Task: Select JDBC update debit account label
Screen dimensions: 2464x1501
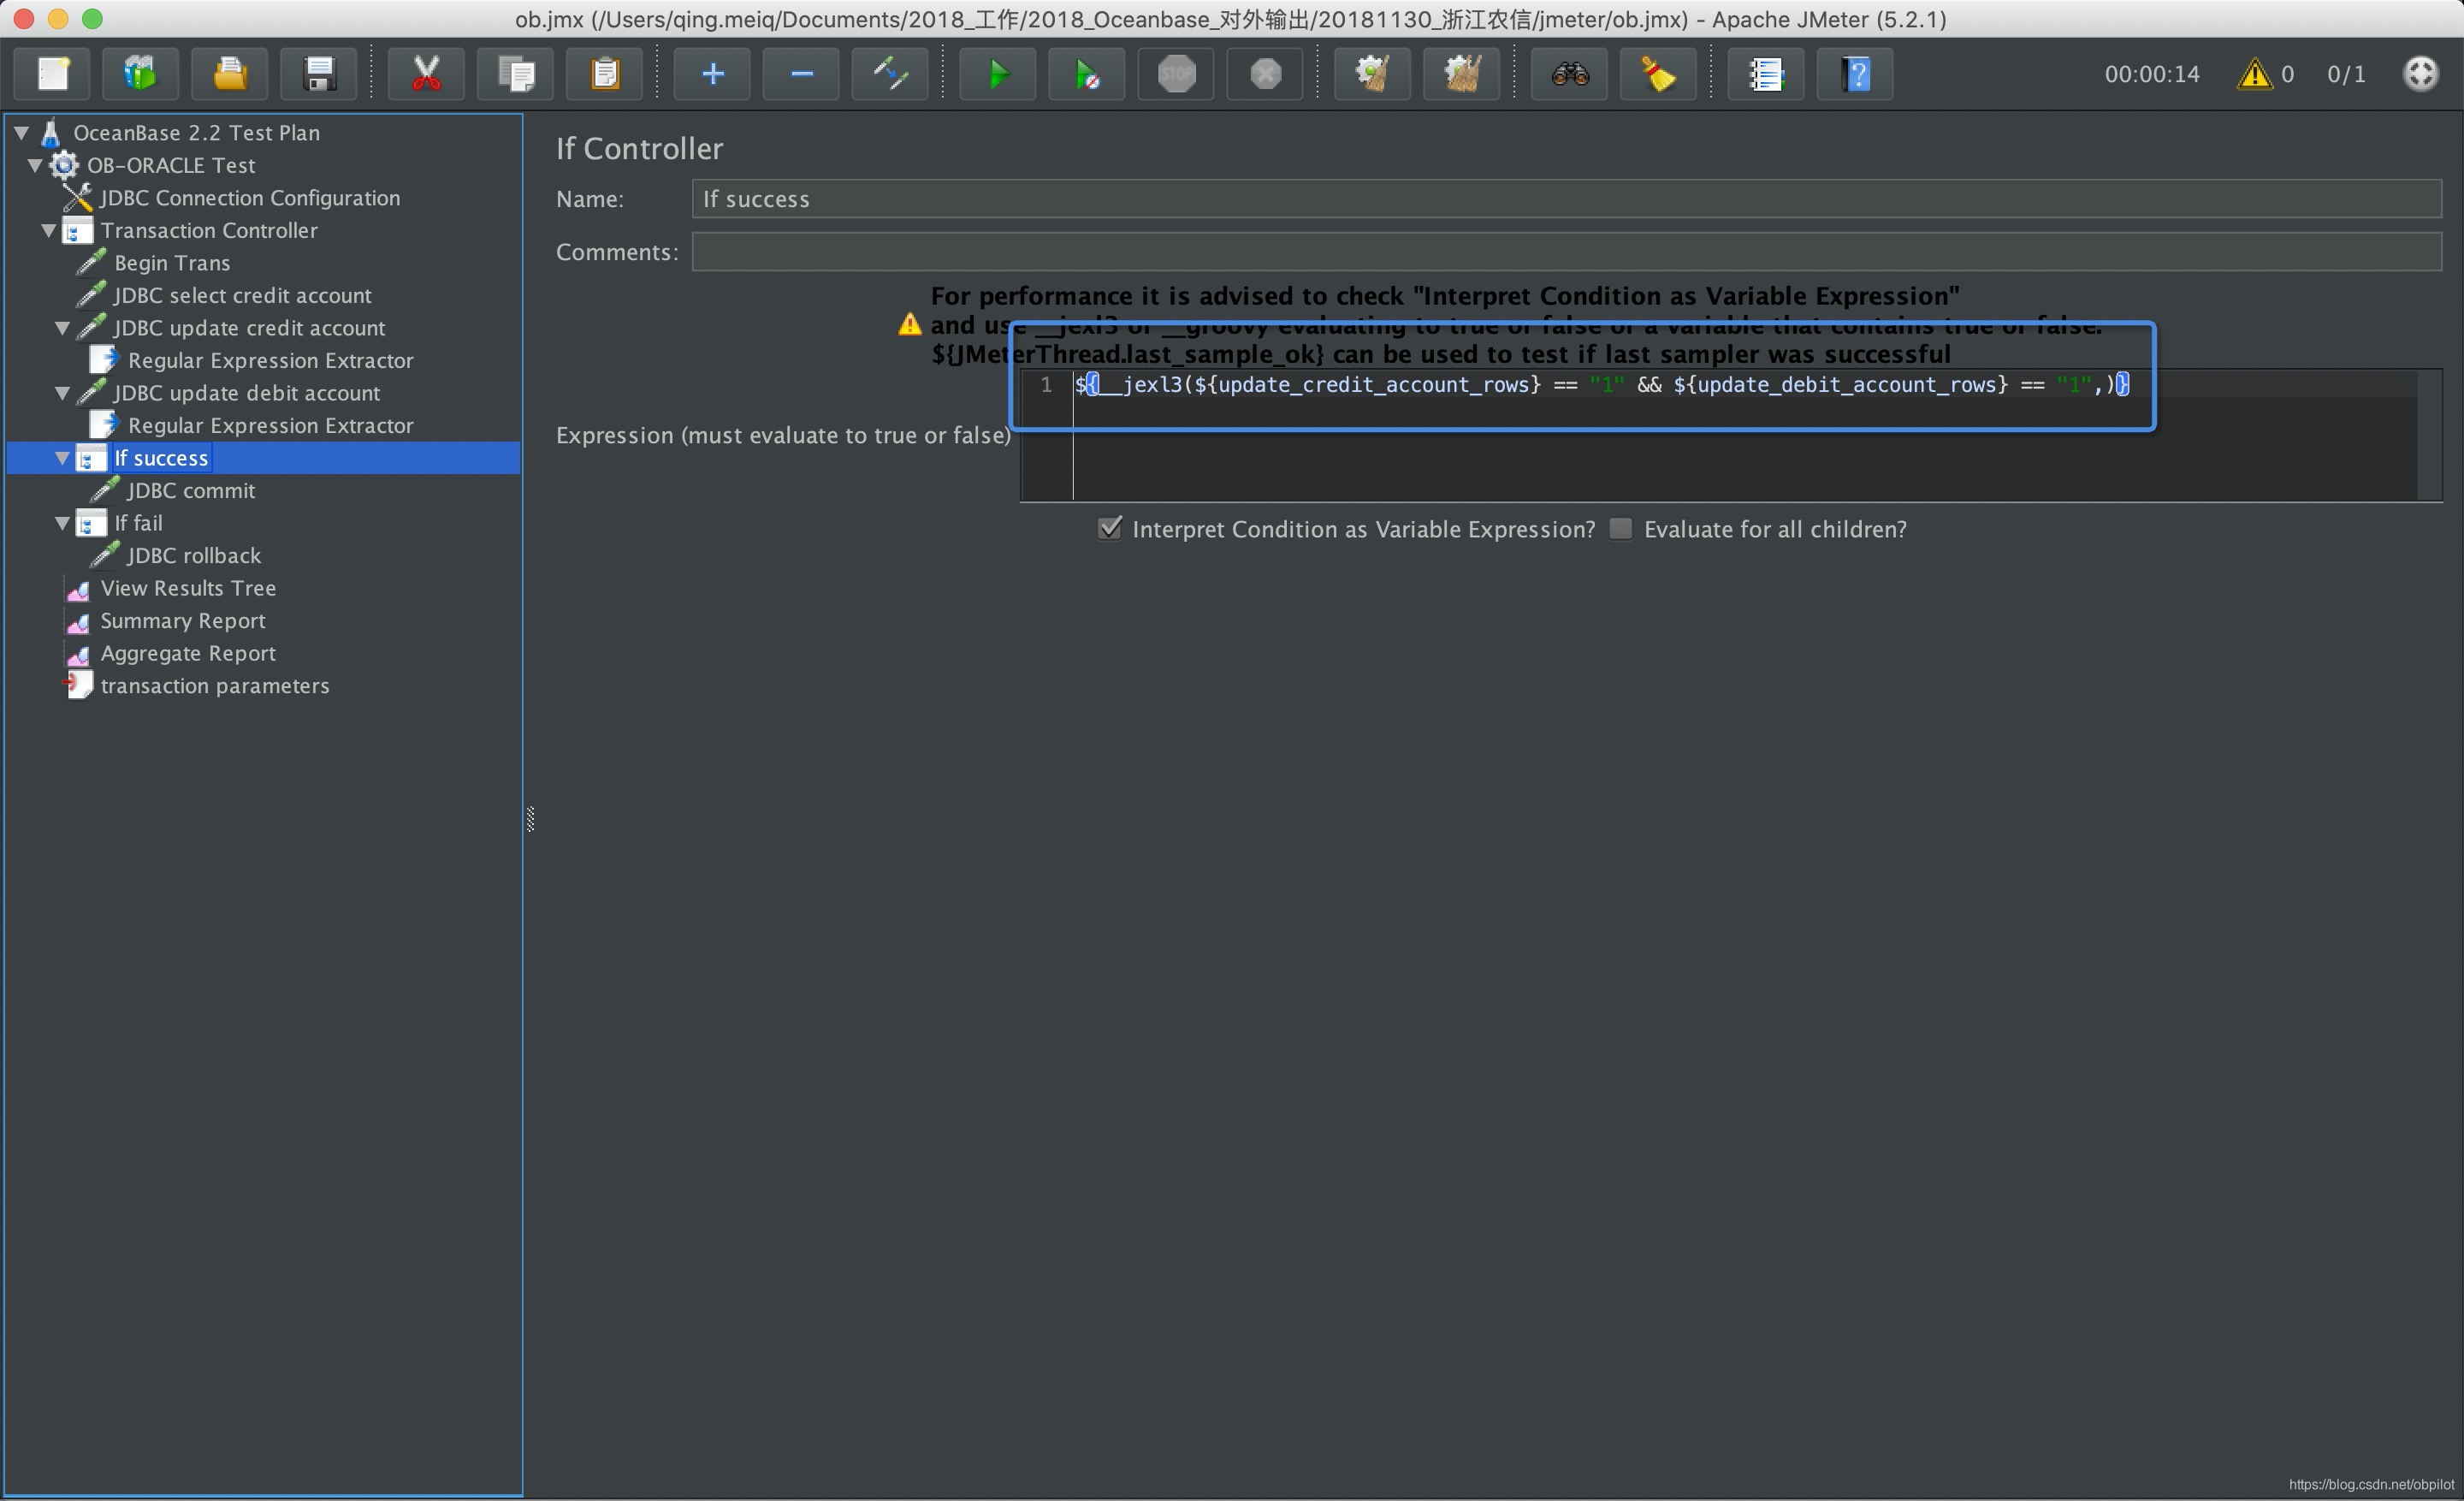Action: 247,393
